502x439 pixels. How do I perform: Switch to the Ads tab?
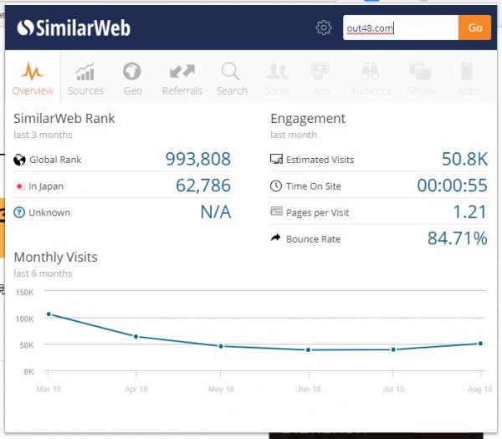[320, 79]
